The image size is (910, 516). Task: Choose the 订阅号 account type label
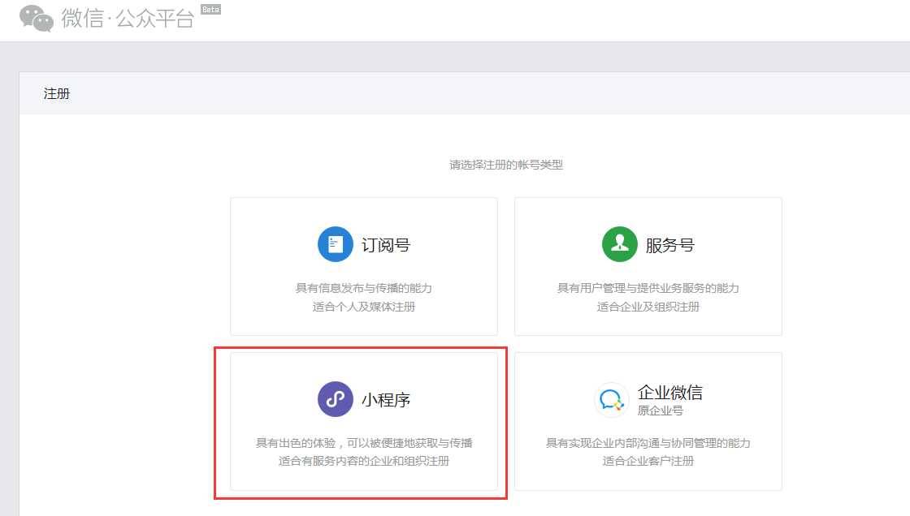[x=386, y=245]
